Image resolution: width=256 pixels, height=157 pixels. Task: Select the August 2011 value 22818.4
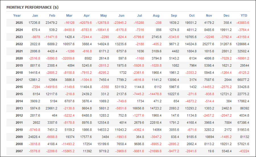[x=155, y=122]
